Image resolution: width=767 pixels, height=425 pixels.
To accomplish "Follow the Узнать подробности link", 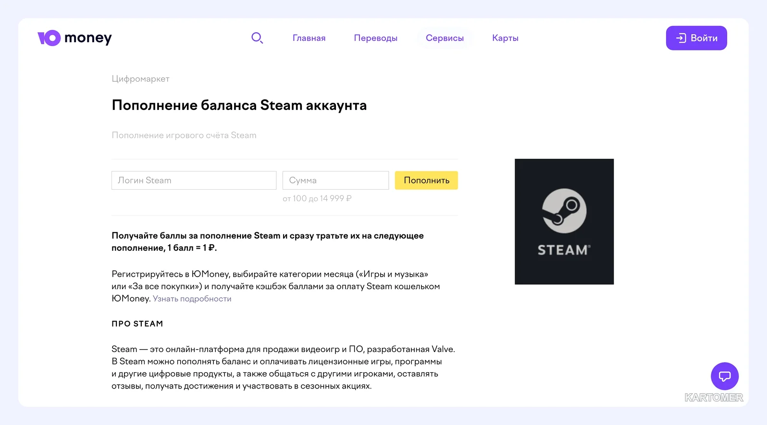I will 192,299.
